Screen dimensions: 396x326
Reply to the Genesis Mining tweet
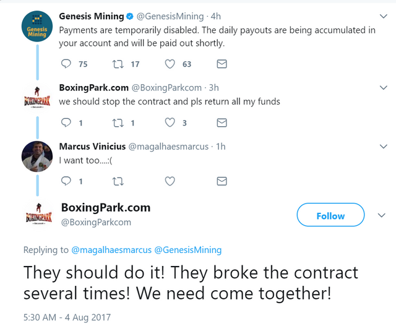(x=67, y=64)
